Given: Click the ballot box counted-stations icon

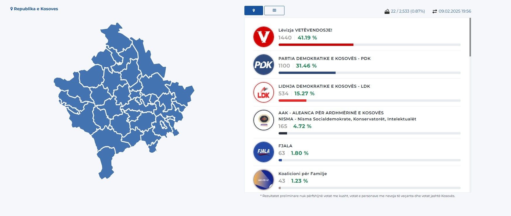Looking at the screenshot, I should pos(387,11).
